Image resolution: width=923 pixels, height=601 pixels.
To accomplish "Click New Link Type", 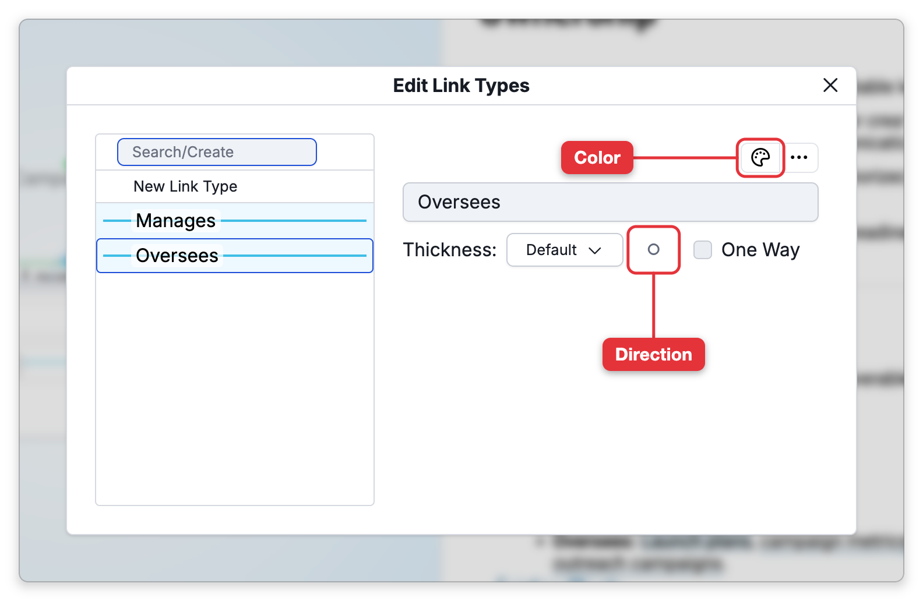I will 235,186.
